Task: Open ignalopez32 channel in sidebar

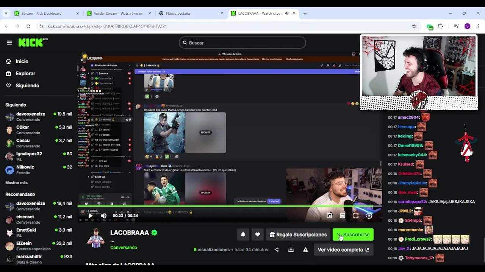Action: 39,156
